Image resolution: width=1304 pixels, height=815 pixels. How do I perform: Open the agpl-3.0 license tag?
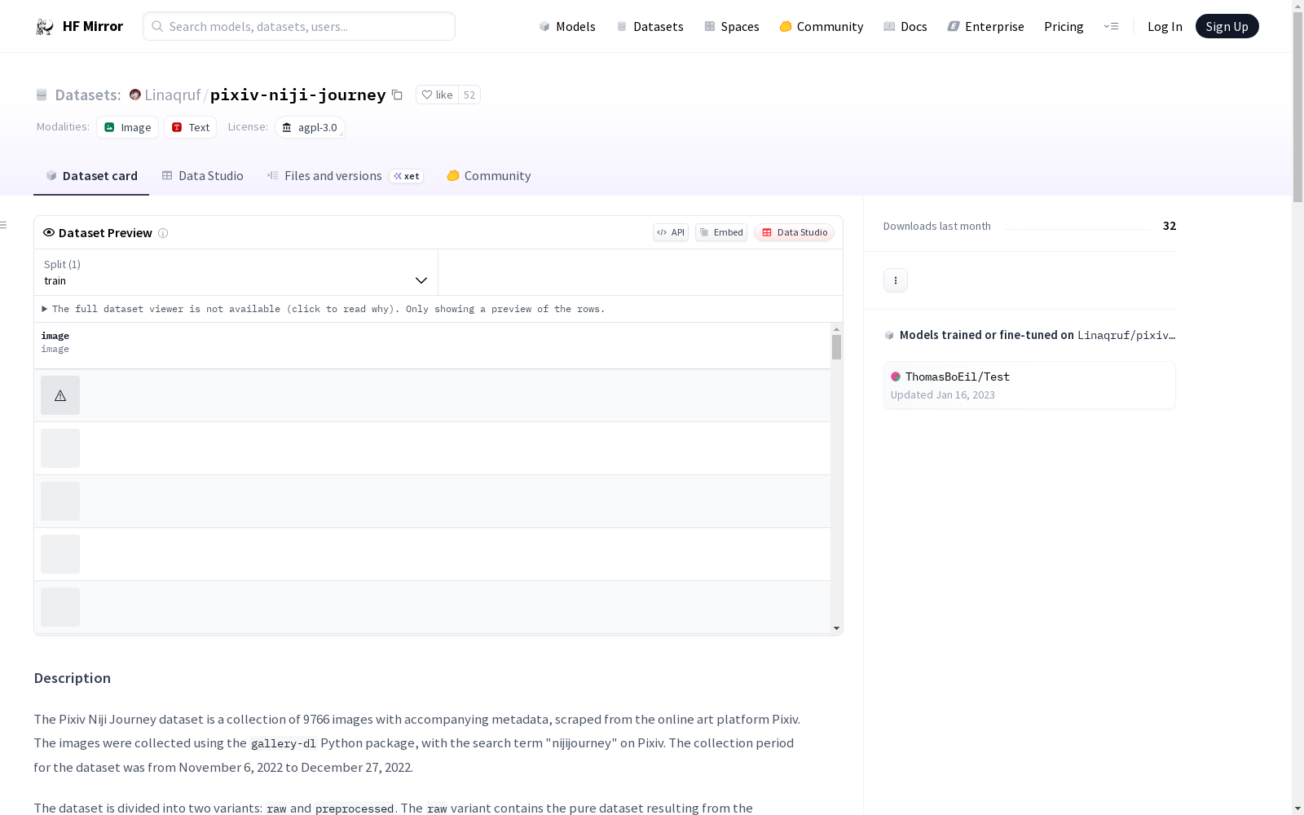tap(310, 127)
